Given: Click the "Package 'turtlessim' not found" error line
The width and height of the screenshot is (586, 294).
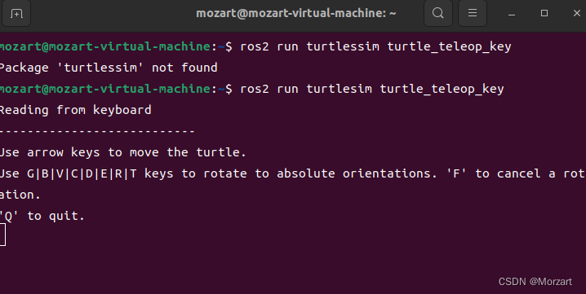Looking at the screenshot, I should tap(109, 68).
